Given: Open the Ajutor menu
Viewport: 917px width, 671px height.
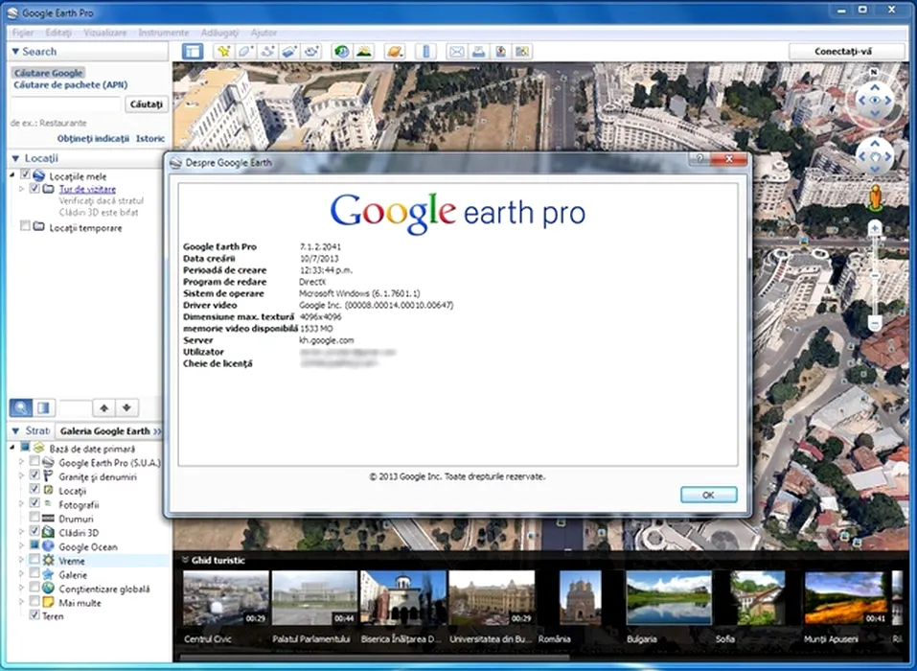Looking at the screenshot, I should pos(264,33).
